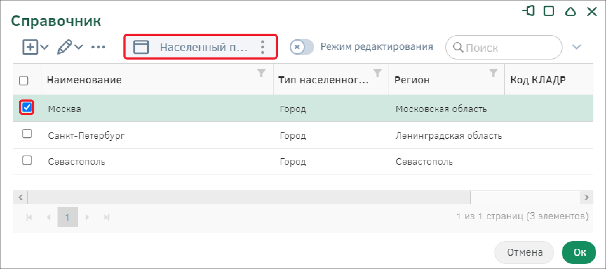Expand the dropdown arrow next to add icon
This screenshot has width=606, height=269.
(45, 47)
